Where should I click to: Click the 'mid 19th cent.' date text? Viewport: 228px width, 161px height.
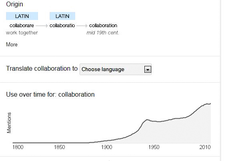[103, 33]
